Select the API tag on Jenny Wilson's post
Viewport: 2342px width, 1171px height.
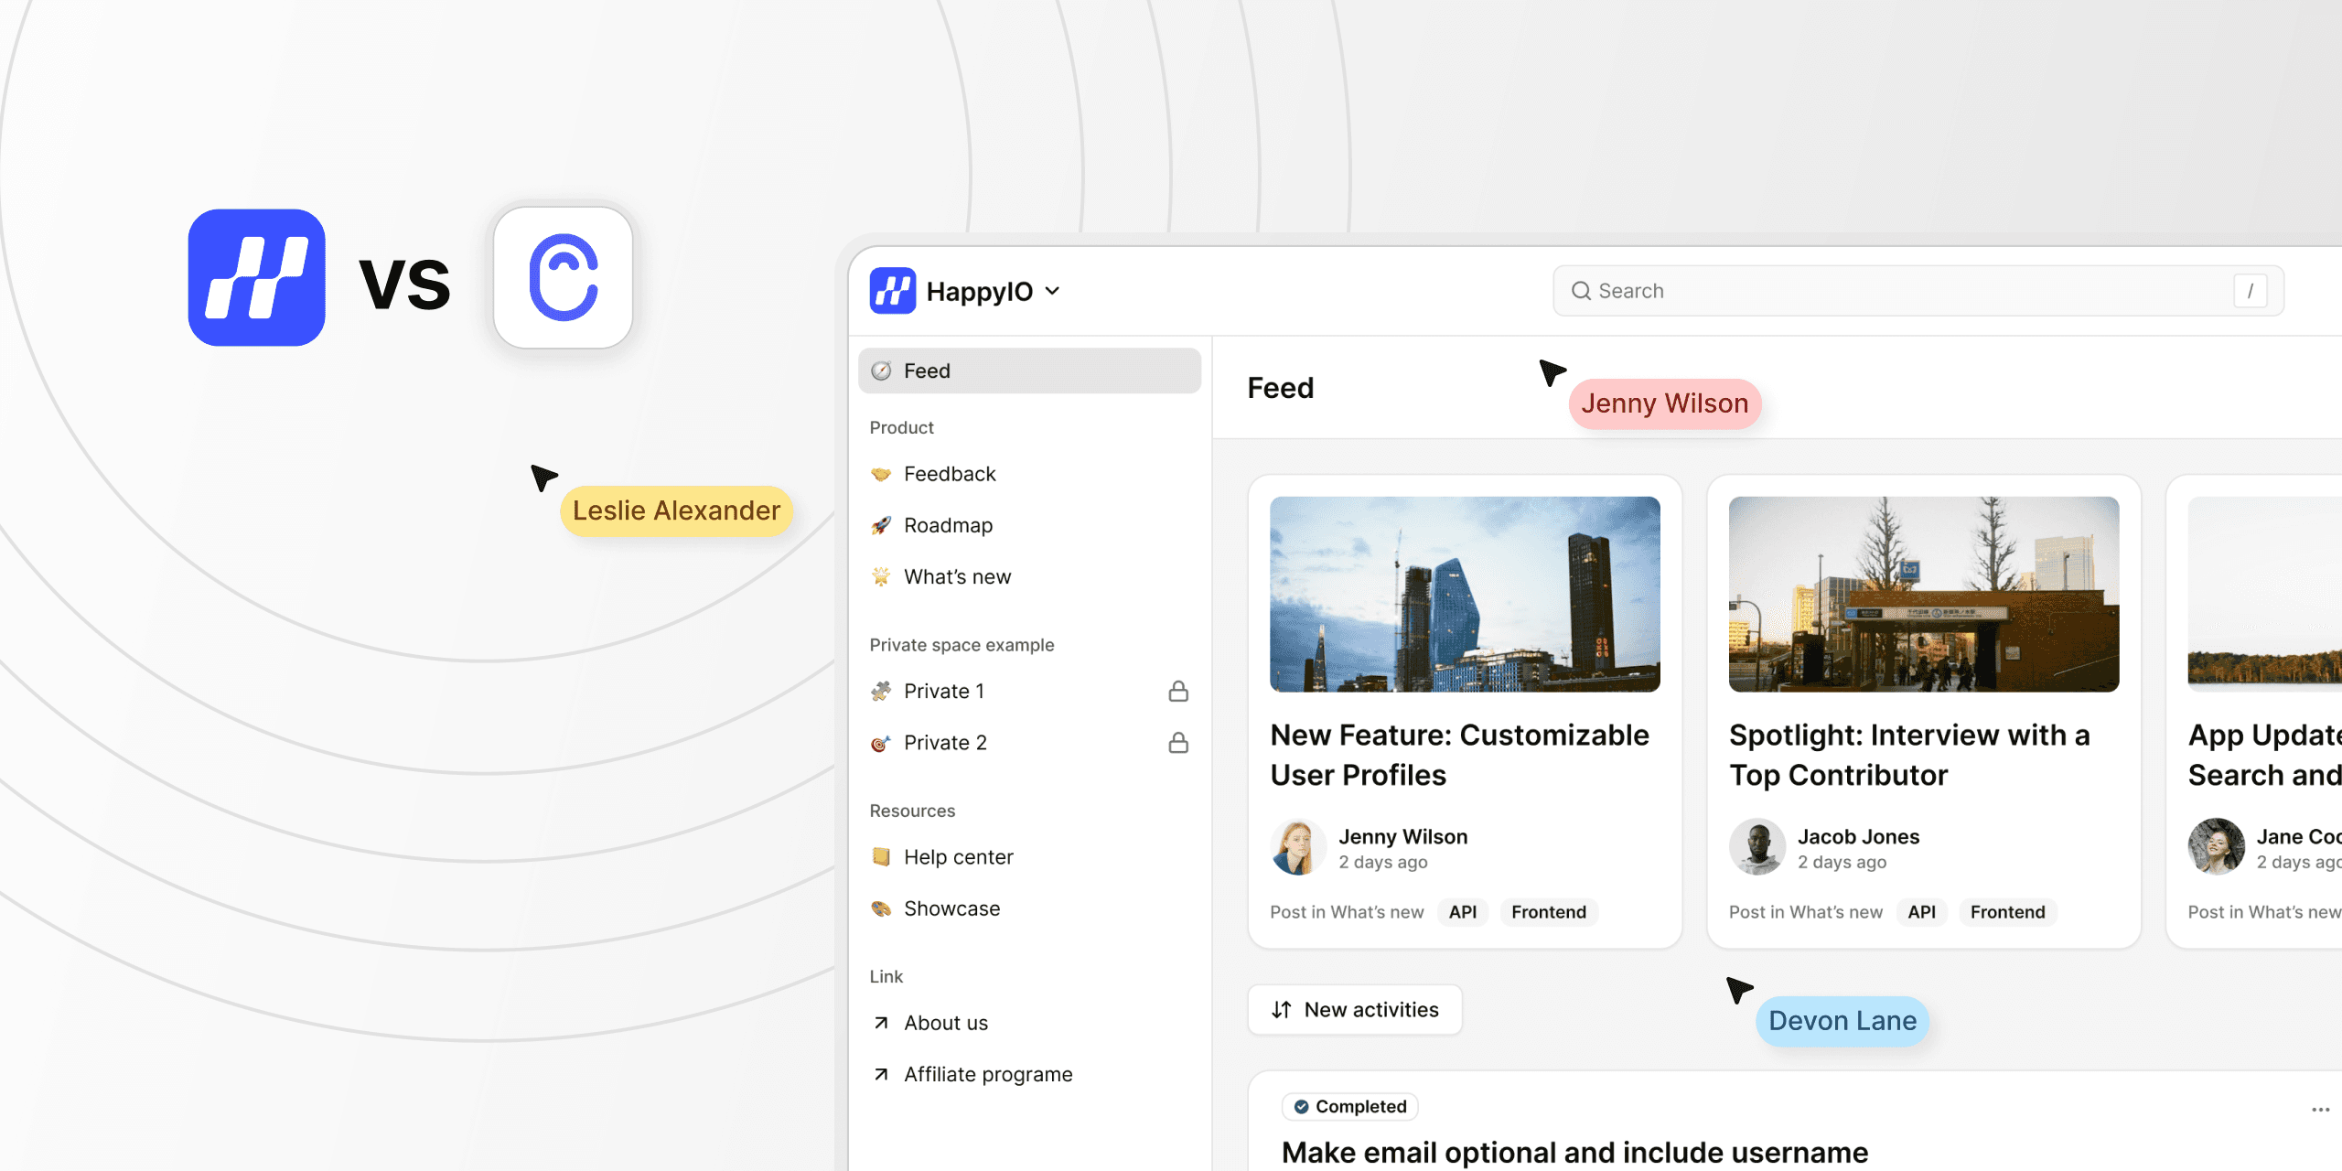pos(1462,912)
